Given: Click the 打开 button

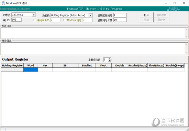Looking at the screenshot, I should (146, 15).
